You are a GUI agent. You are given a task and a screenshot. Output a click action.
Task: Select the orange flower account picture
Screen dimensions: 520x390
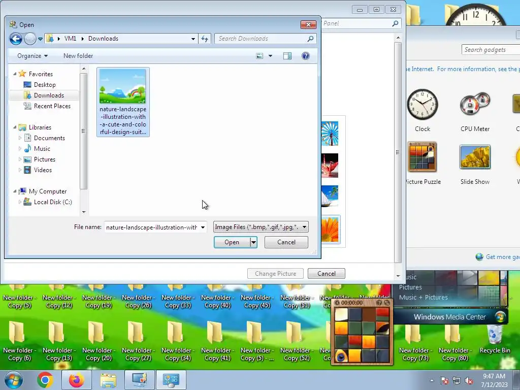(x=330, y=229)
